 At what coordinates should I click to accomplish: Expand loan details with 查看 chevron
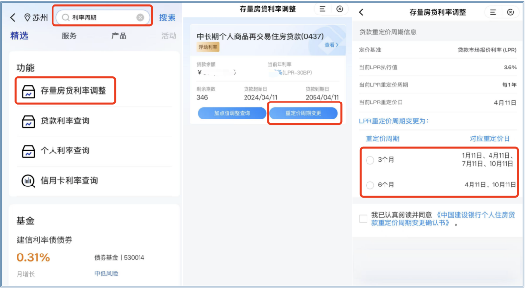(x=332, y=45)
